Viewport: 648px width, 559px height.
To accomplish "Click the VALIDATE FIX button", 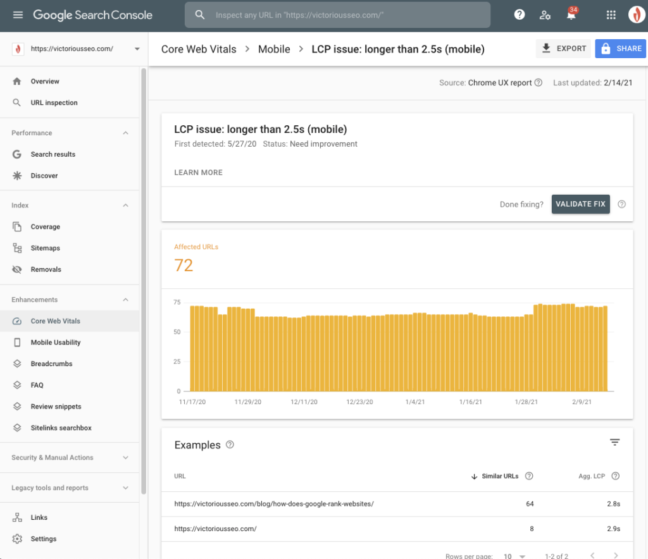I will [580, 204].
